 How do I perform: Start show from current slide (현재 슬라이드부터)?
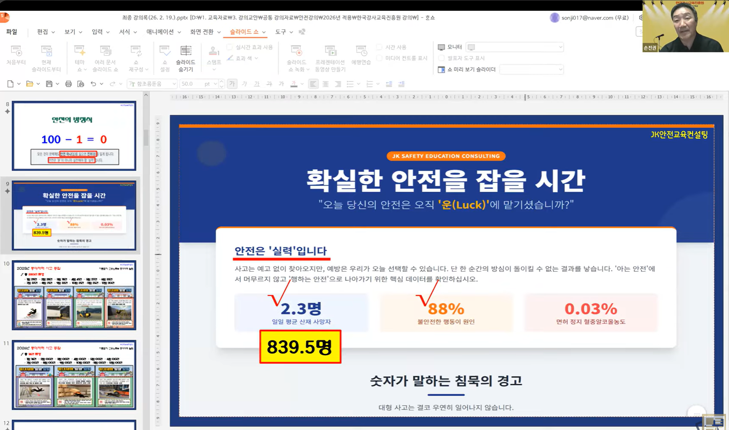46,58
